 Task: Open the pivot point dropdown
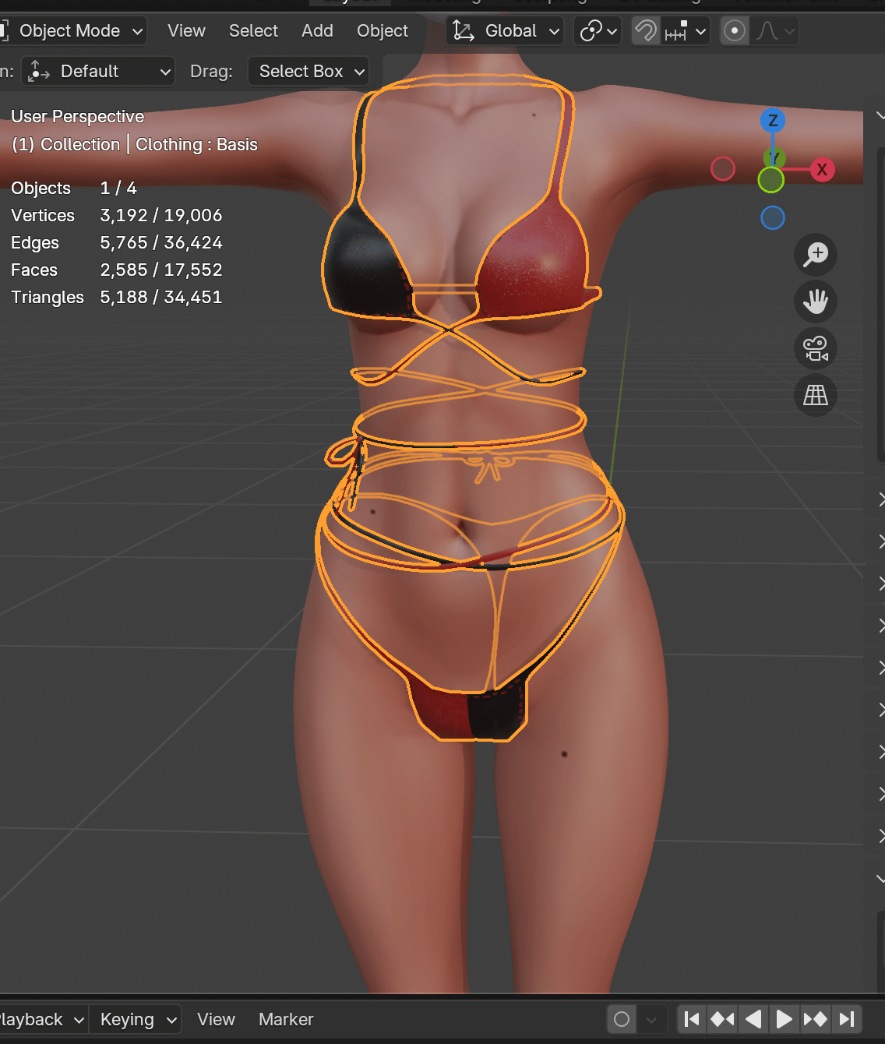point(598,31)
